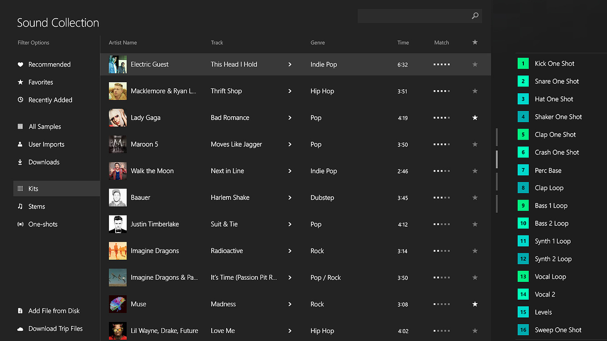Expand Love Me track chevron
This screenshot has height=341, width=607.
[x=290, y=331]
